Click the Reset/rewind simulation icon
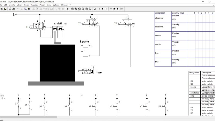The height and width of the screenshot is (121, 215). point(111,9)
